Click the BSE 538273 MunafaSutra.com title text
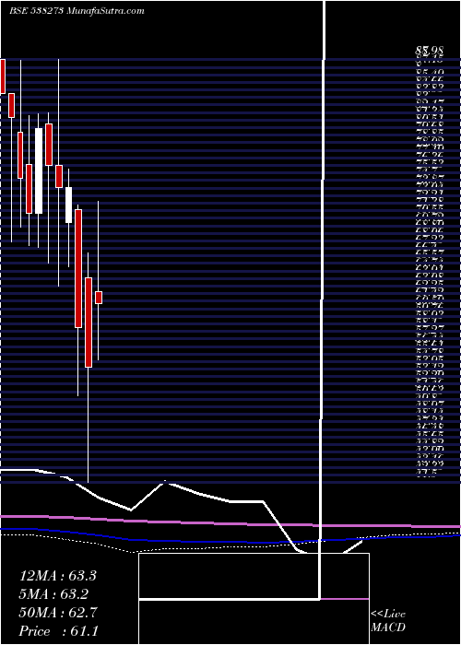Viewport: 461px width, 645px height. [77, 11]
